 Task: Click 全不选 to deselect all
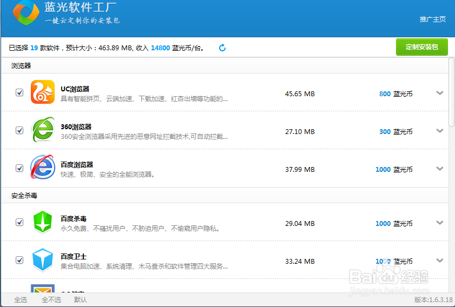tap(51, 300)
